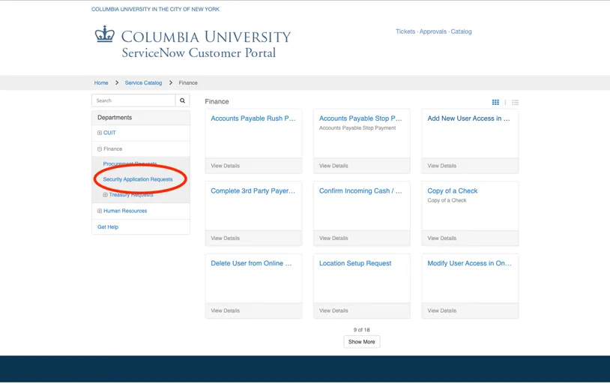View Details for Delete User from Online card
Screen dimensions: 610x390
coord(226,310)
